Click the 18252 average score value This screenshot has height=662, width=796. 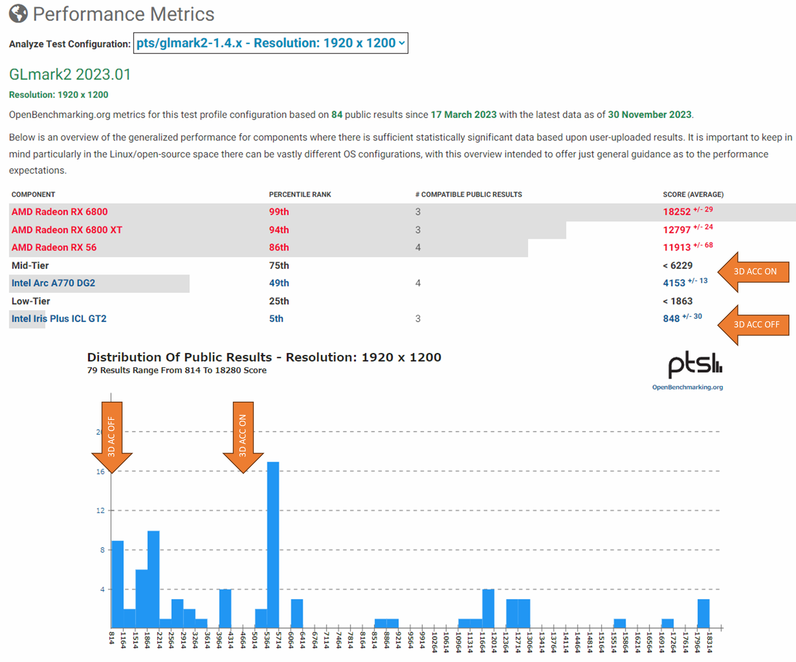click(x=677, y=212)
